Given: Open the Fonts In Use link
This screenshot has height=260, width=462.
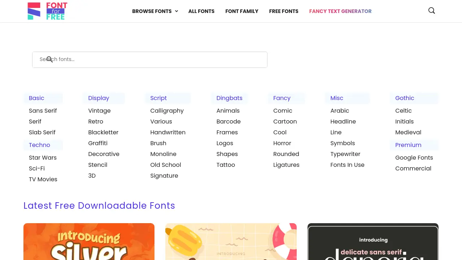Looking at the screenshot, I should (x=347, y=165).
